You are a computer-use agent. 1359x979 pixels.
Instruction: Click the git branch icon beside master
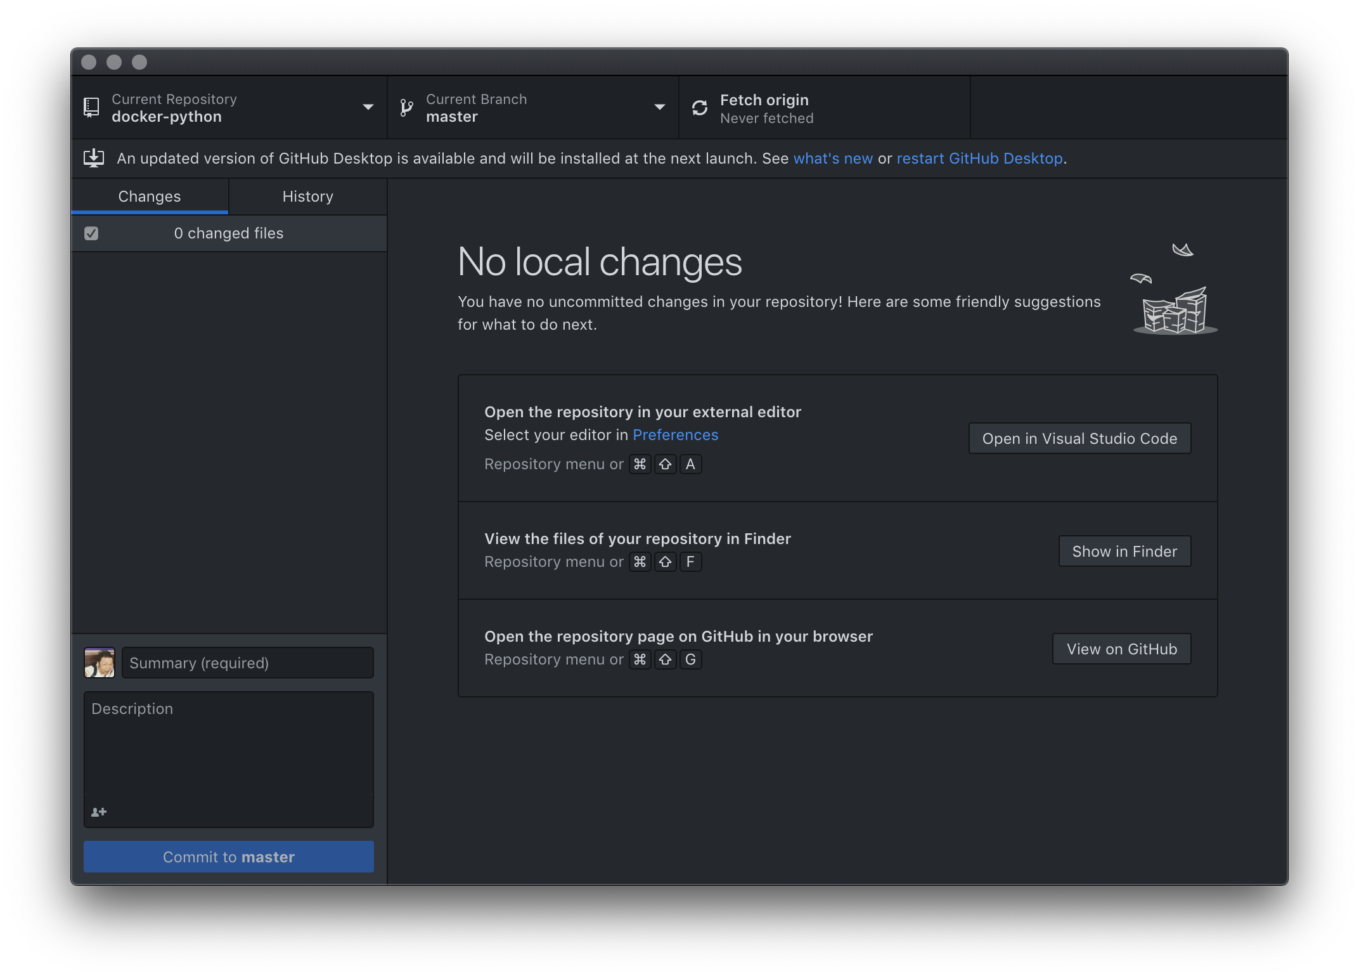coord(406,108)
